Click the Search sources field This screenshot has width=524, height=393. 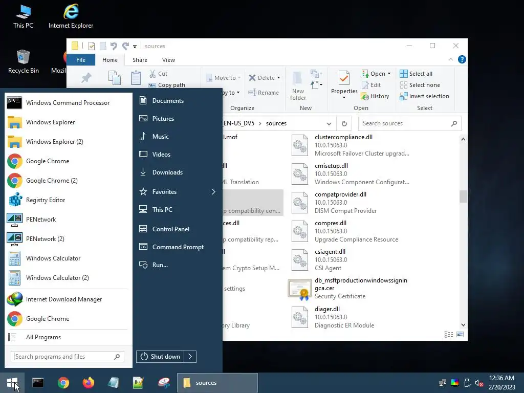[x=410, y=123]
